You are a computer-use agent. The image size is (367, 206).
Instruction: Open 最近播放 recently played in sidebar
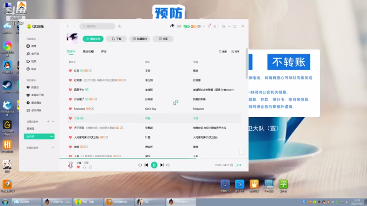click(34, 103)
